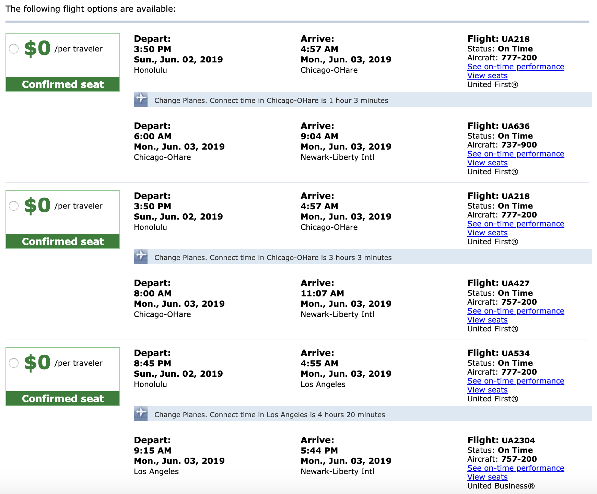View seats for first option's UA218 flight
The height and width of the screenshot is (494, 597).
(x=487, y=75)
